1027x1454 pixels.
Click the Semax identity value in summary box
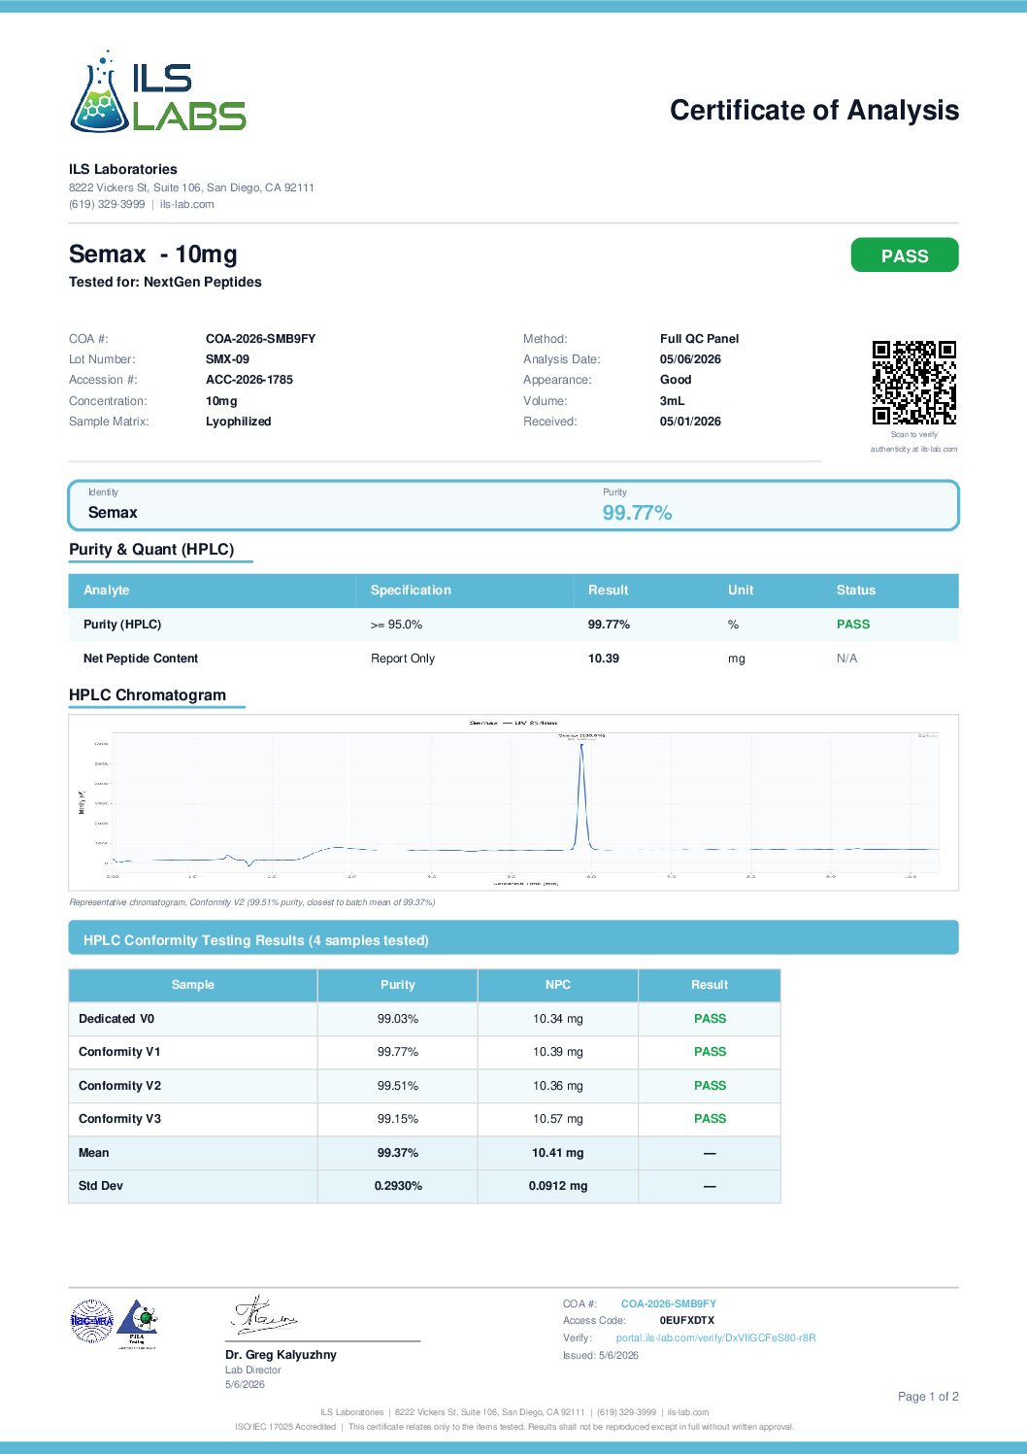(x=113, y=513)
